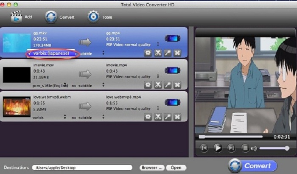Click the conversion arrow for love.webmvp8.webm
The height and width of the screenshot is (174, 297).
[x=85, y=106]
